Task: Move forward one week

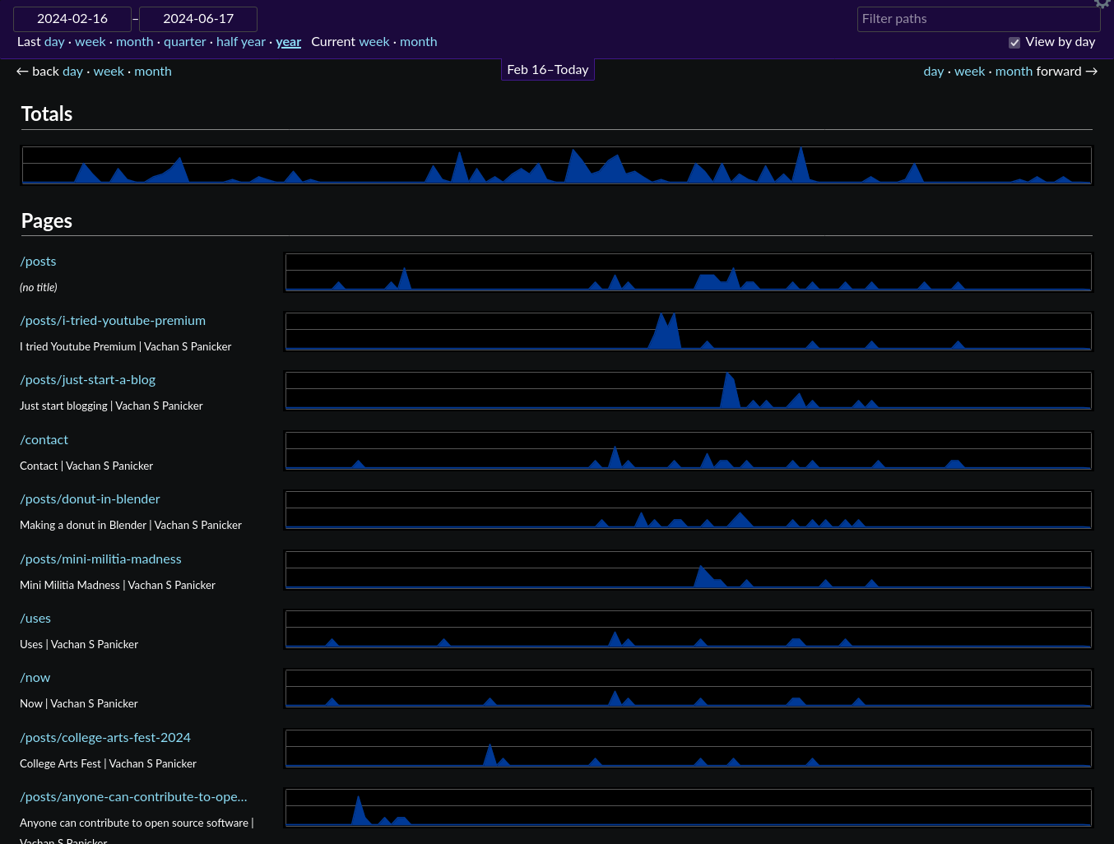Action: 969,72
